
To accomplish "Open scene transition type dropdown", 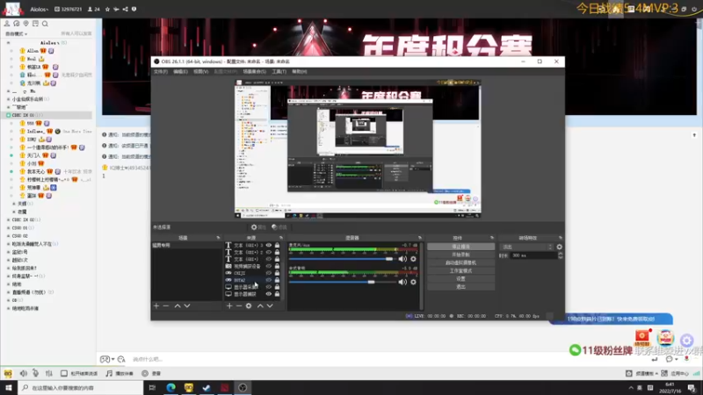I will point(526,247).
